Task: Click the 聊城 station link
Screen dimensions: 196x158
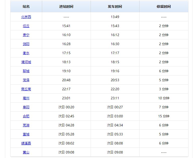Action: coord(26,71)
